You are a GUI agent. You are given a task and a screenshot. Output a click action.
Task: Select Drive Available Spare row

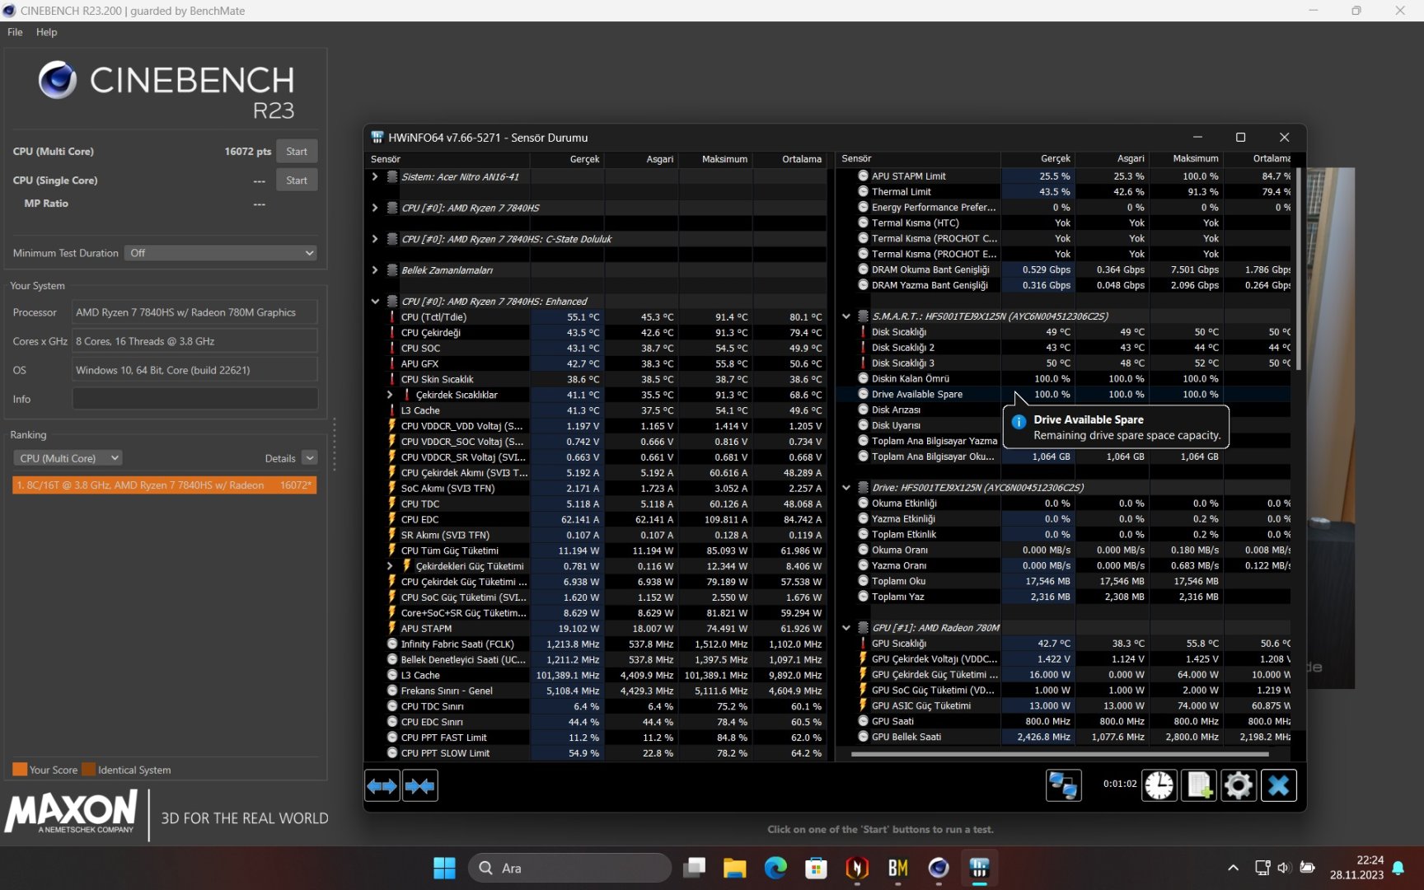pos(1064,395)
